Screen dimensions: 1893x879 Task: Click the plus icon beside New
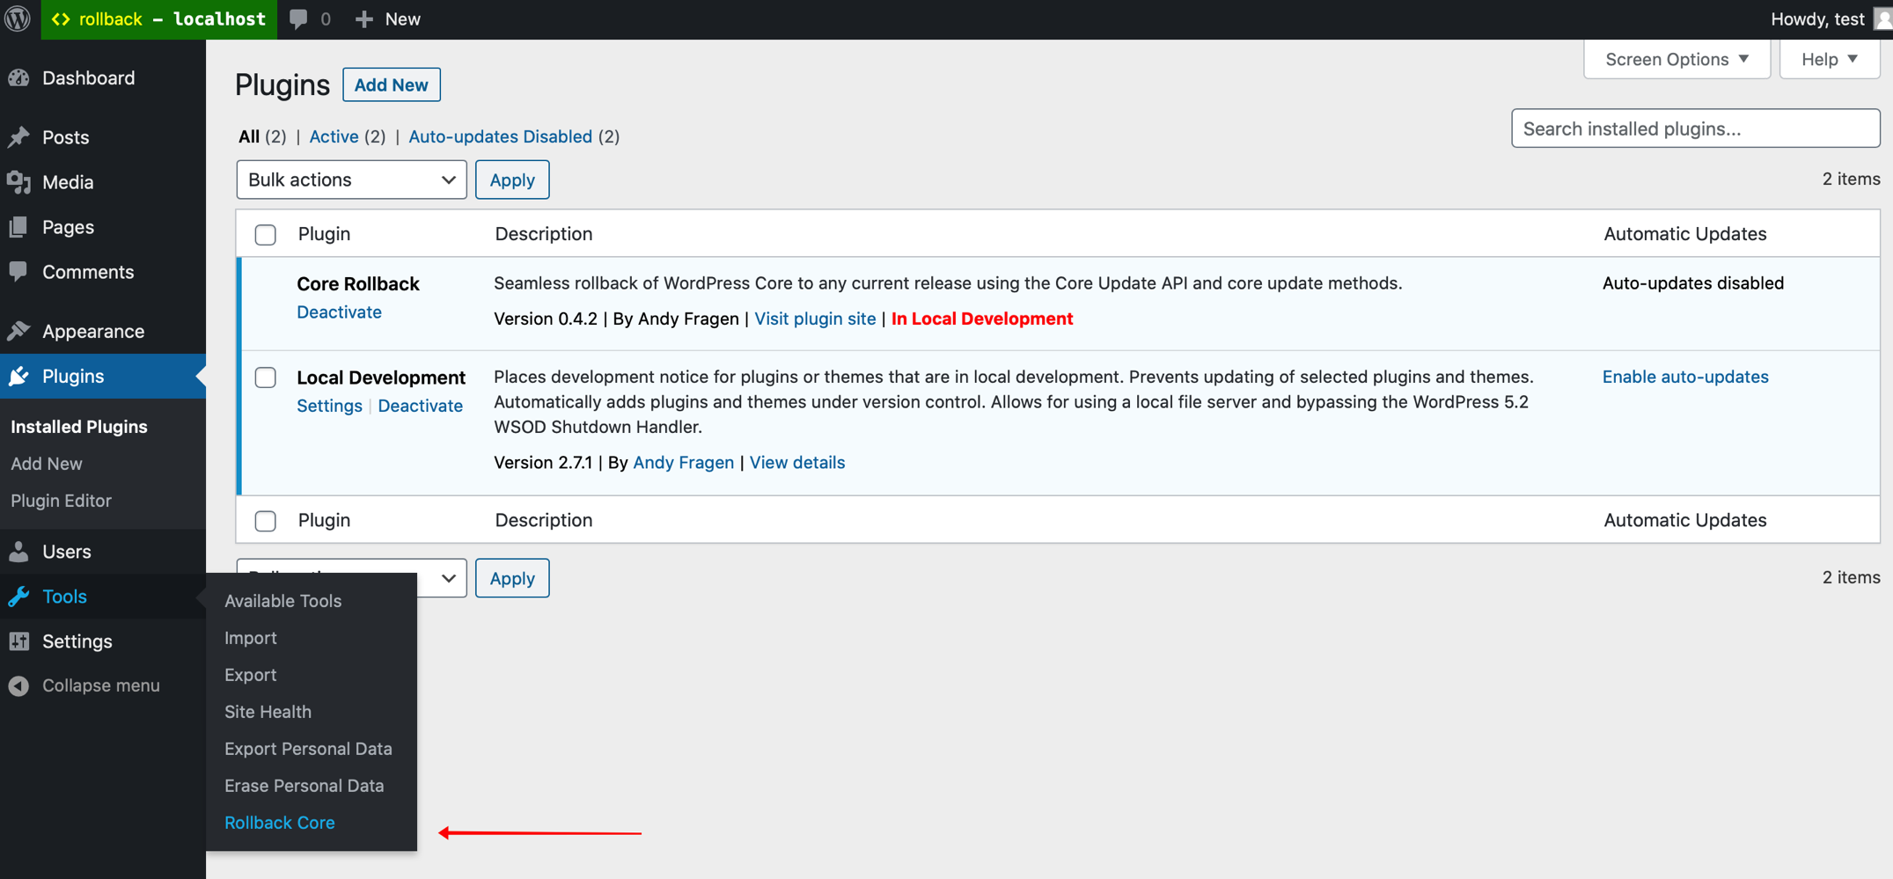tap(364, 19)
